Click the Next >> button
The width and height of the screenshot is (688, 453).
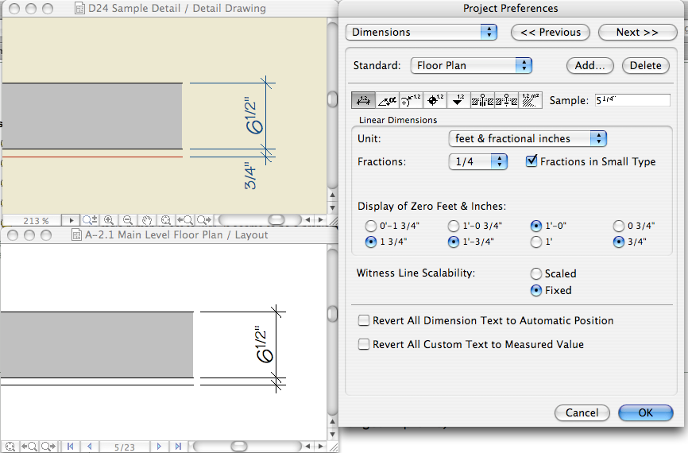(x=636, y=33)
